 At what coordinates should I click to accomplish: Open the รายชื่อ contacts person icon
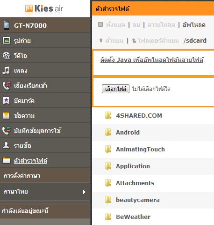pos(6,145)
